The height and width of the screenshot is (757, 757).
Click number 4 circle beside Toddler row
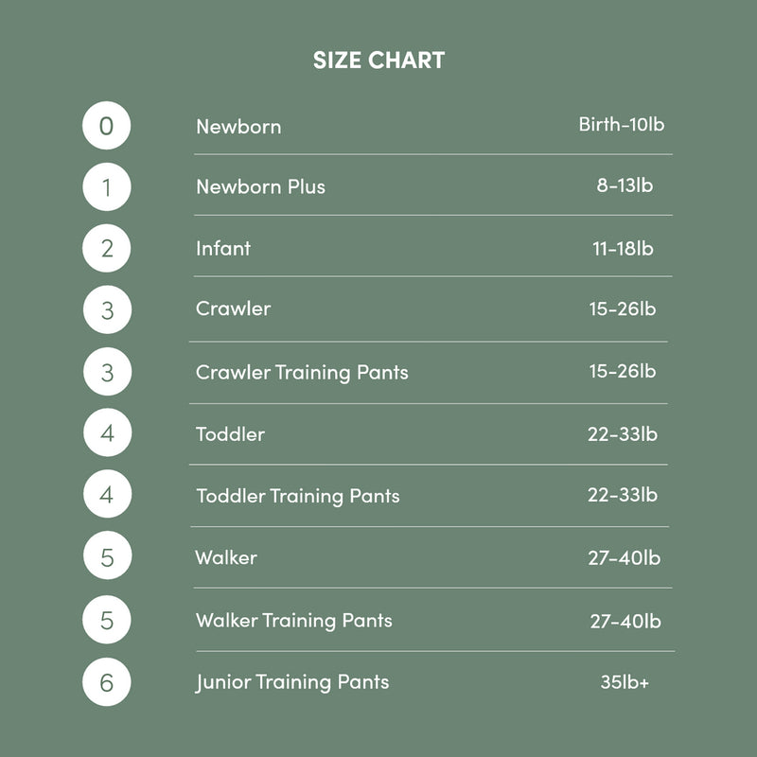tap(106, 433)
